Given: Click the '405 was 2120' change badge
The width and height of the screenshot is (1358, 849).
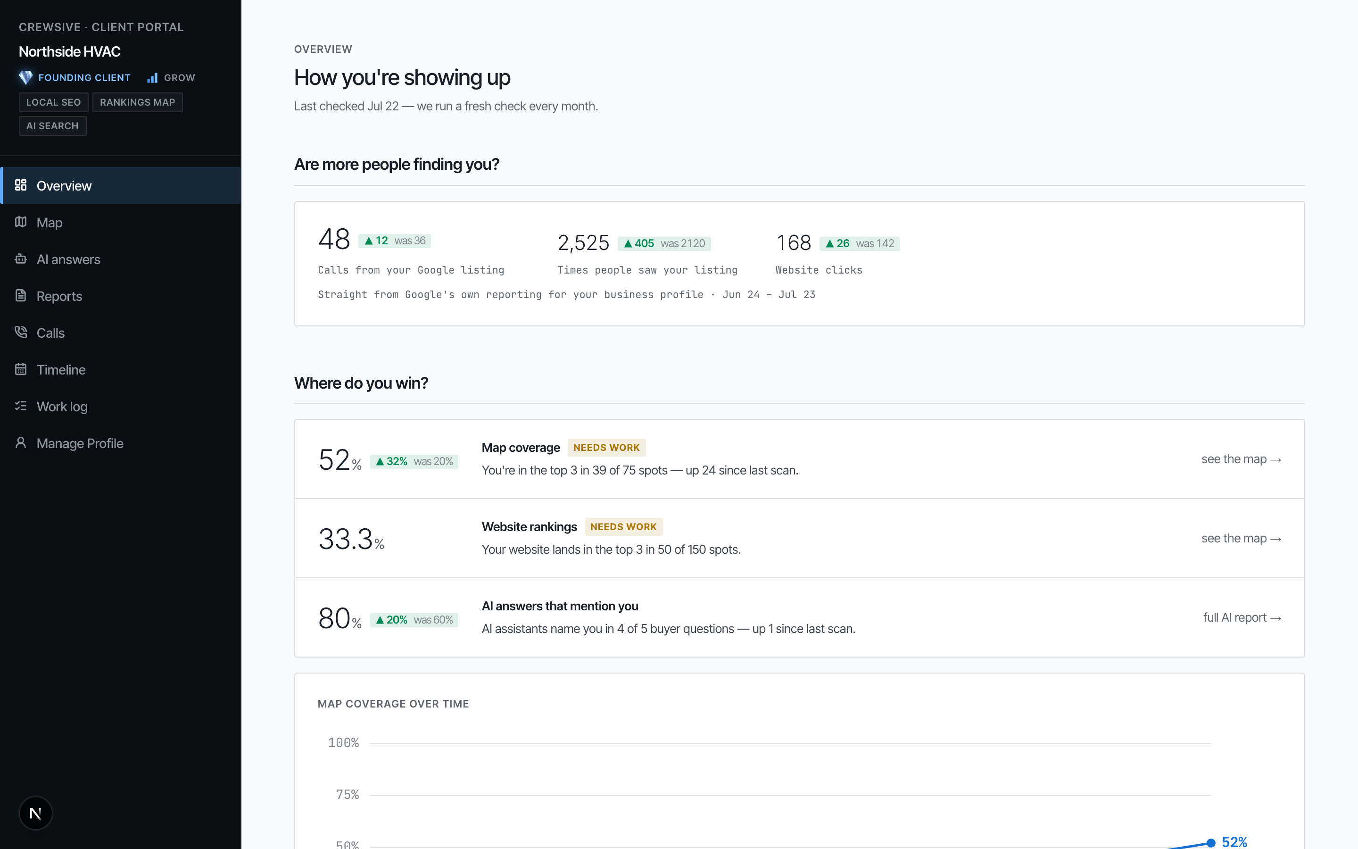Looking at the screenshot, I should [x=664, y=244].
